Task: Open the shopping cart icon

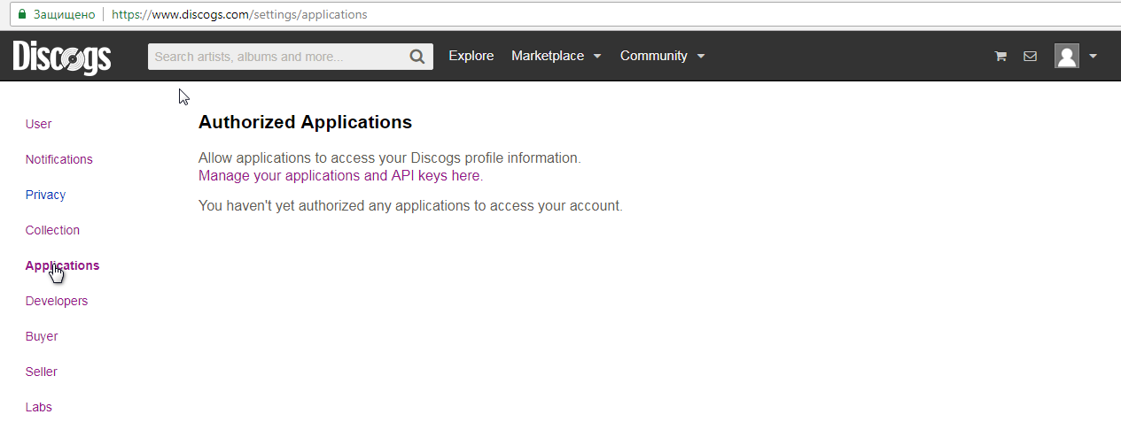Action: click(1000, 57)
